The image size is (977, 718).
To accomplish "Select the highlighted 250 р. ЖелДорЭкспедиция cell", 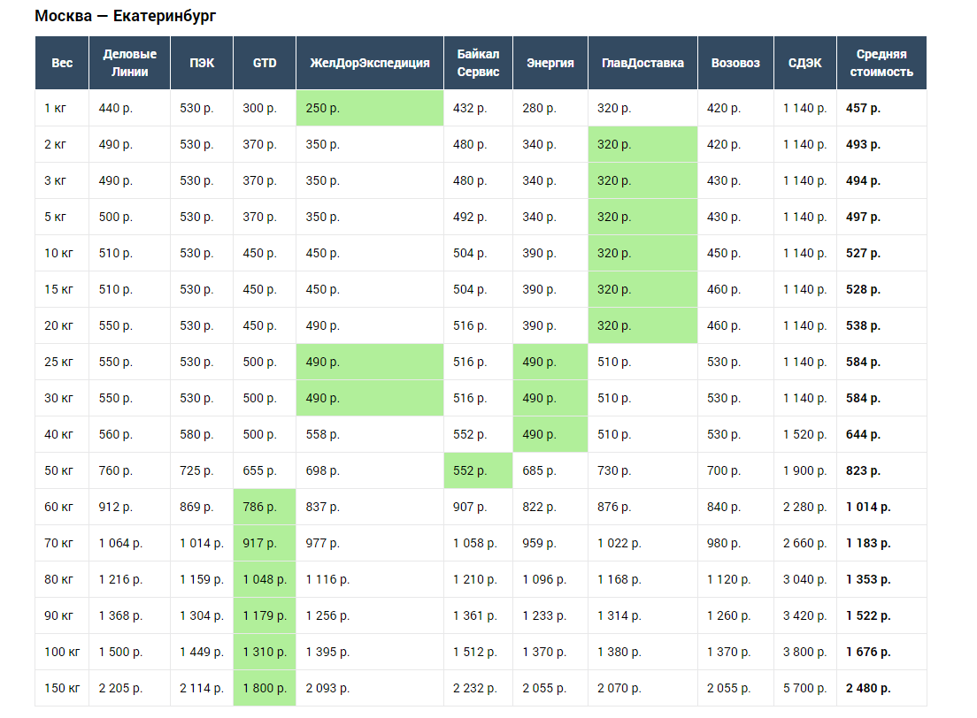I will pyautogui.click(x=370, y=109).
